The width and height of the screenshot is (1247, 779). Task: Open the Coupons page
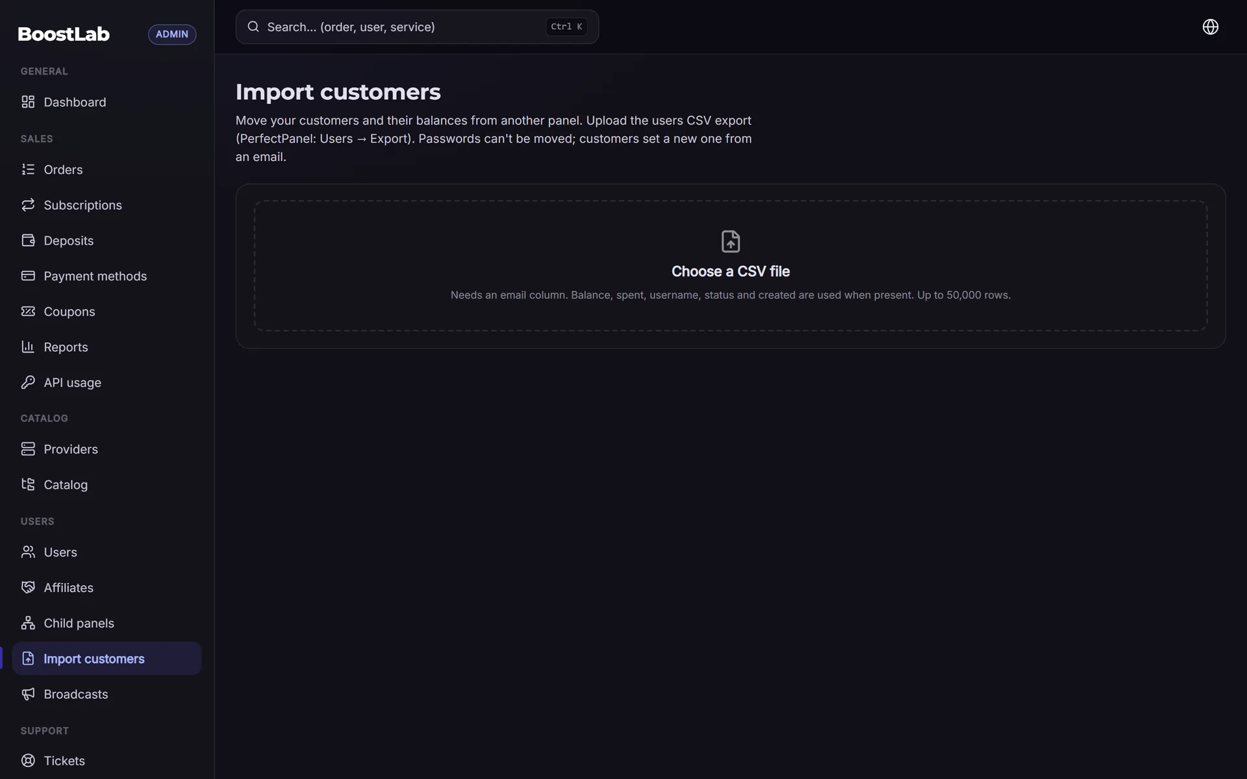(107, 312)
